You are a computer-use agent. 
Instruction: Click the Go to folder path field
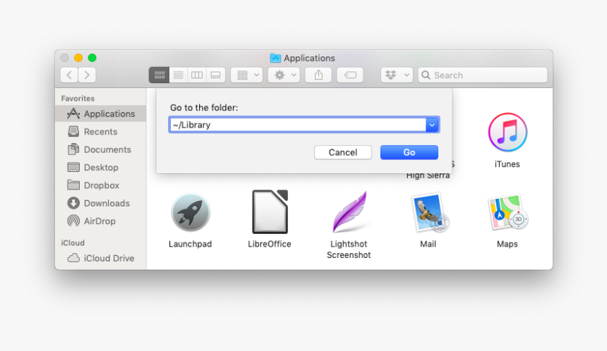(x=297, y=125)
